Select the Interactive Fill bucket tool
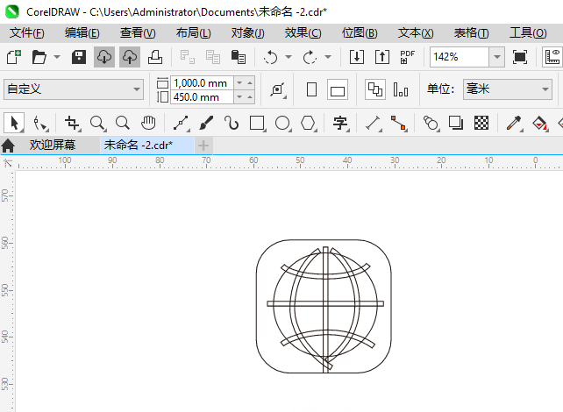The image size is (563, 412). coord(539,123)
